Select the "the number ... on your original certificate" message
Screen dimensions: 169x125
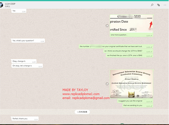point(116,47)
